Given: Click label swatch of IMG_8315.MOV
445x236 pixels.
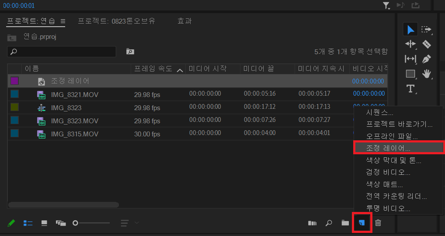Looking at the screenshot, I should pos(14,133).
